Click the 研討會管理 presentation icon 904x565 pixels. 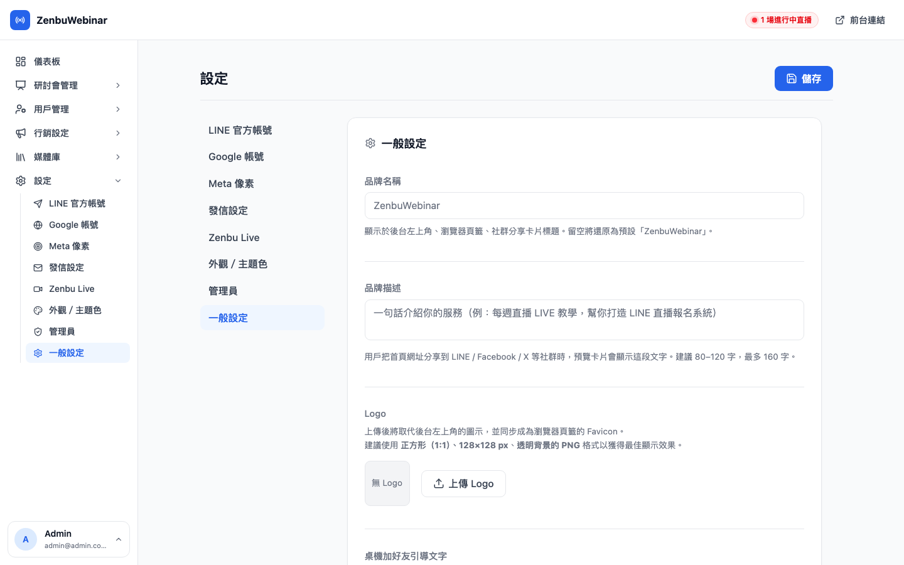(x=21, y=85)
